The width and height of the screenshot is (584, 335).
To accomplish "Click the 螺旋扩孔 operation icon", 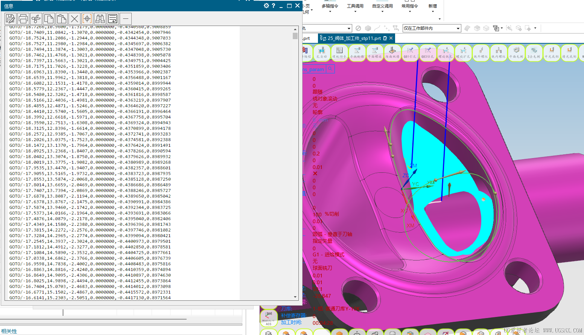I will (463, 52).
